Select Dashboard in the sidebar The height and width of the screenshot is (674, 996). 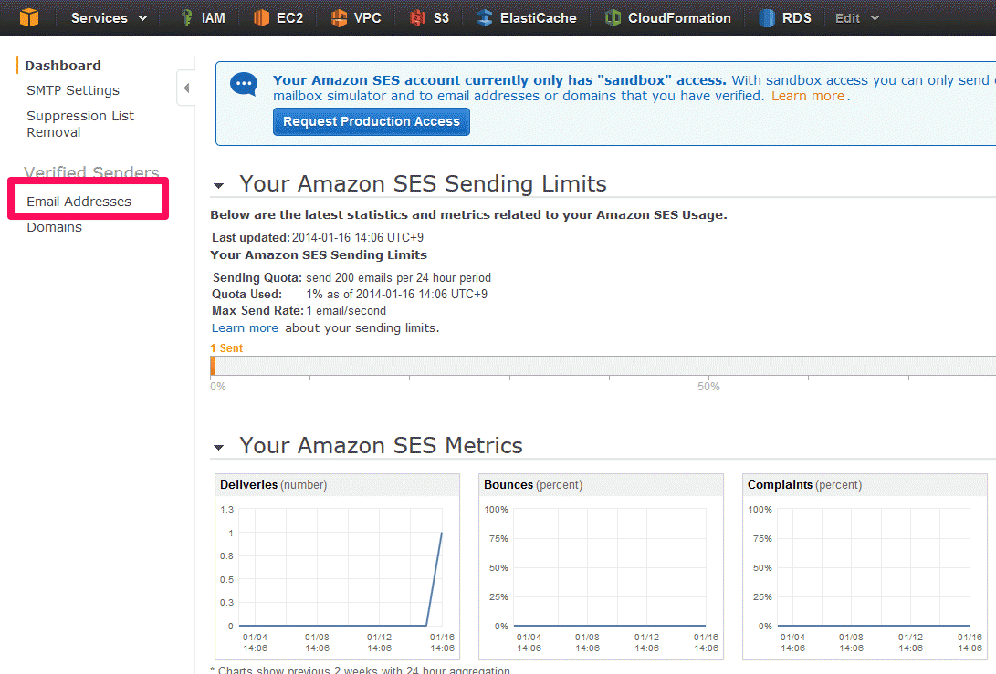[x=63, y=66]
